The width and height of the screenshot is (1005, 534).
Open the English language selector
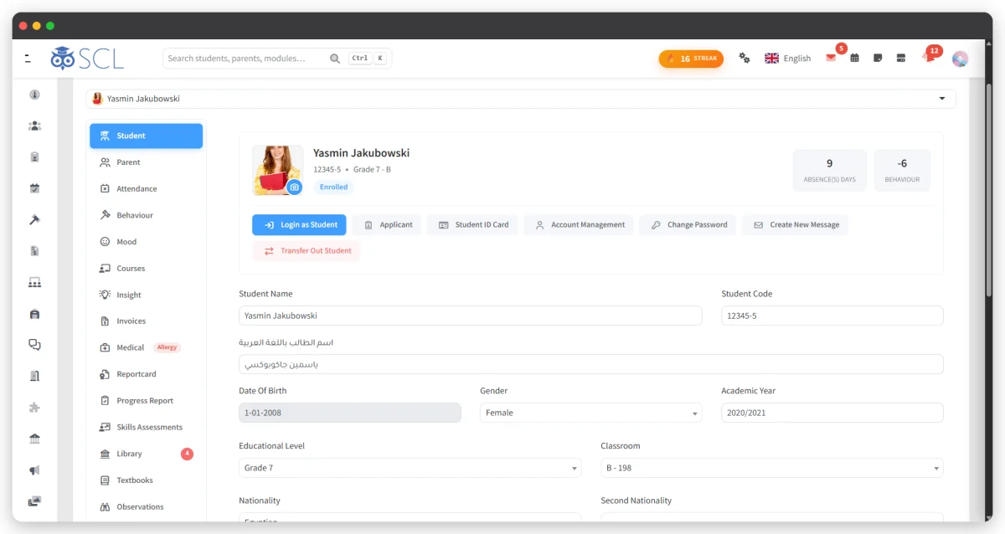[788, 59]
